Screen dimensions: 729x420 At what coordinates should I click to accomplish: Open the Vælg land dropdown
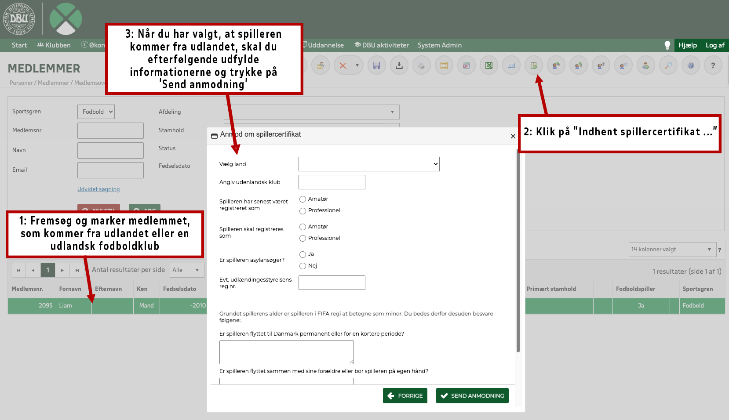(368, 164)
